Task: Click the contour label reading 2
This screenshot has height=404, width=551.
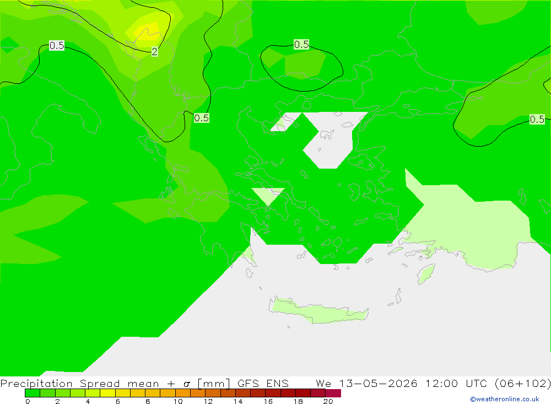Action: pyautogui.click(x=155, y=52)
